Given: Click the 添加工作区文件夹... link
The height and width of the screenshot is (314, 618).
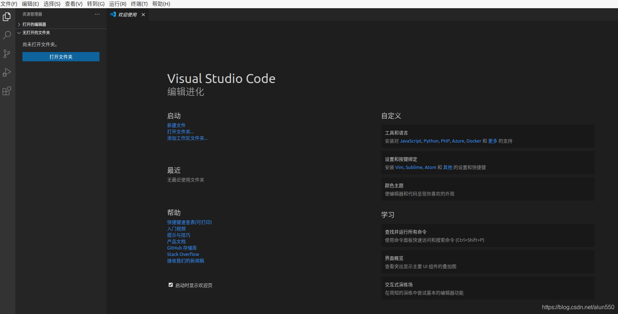Looking at the screenshot, I should 187,138.
